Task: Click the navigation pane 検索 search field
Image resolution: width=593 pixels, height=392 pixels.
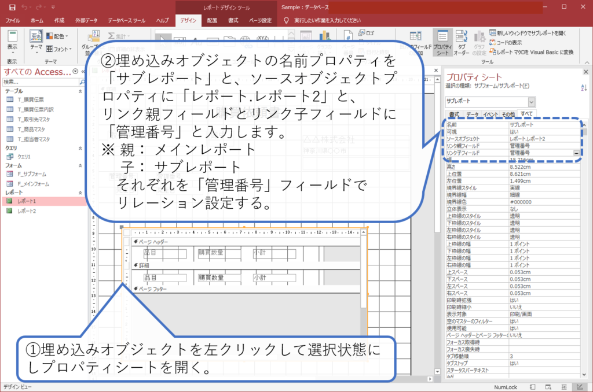Action: coord(40,82)
